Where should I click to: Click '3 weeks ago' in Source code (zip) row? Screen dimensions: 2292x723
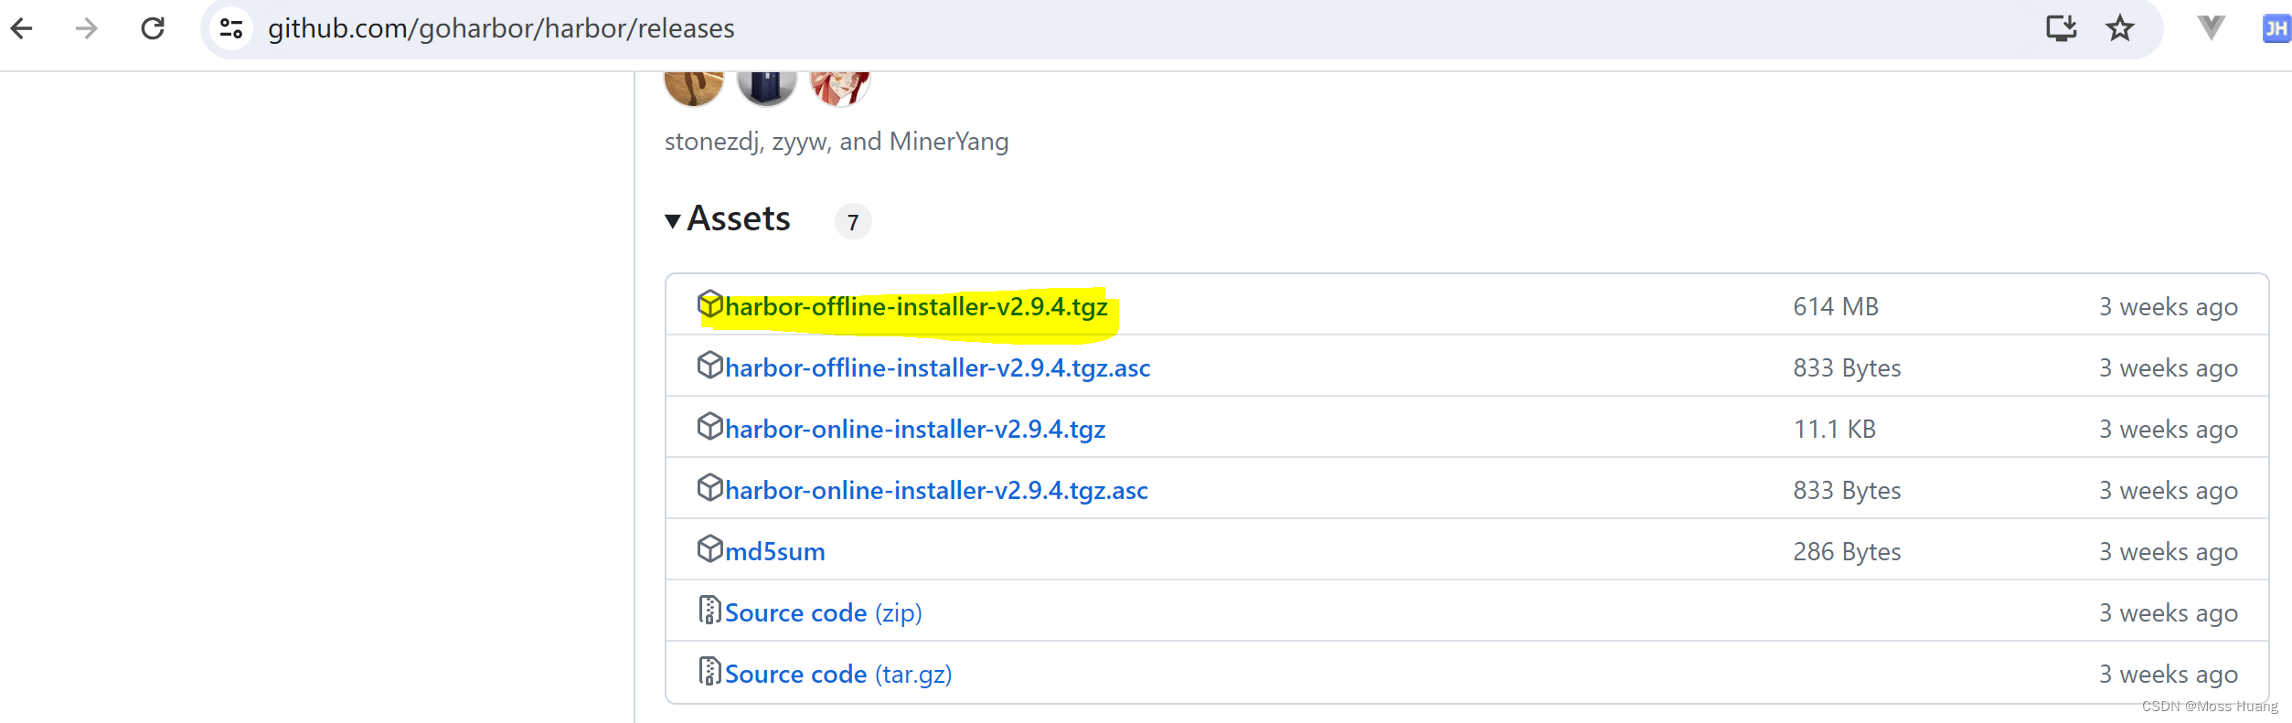2169,613
